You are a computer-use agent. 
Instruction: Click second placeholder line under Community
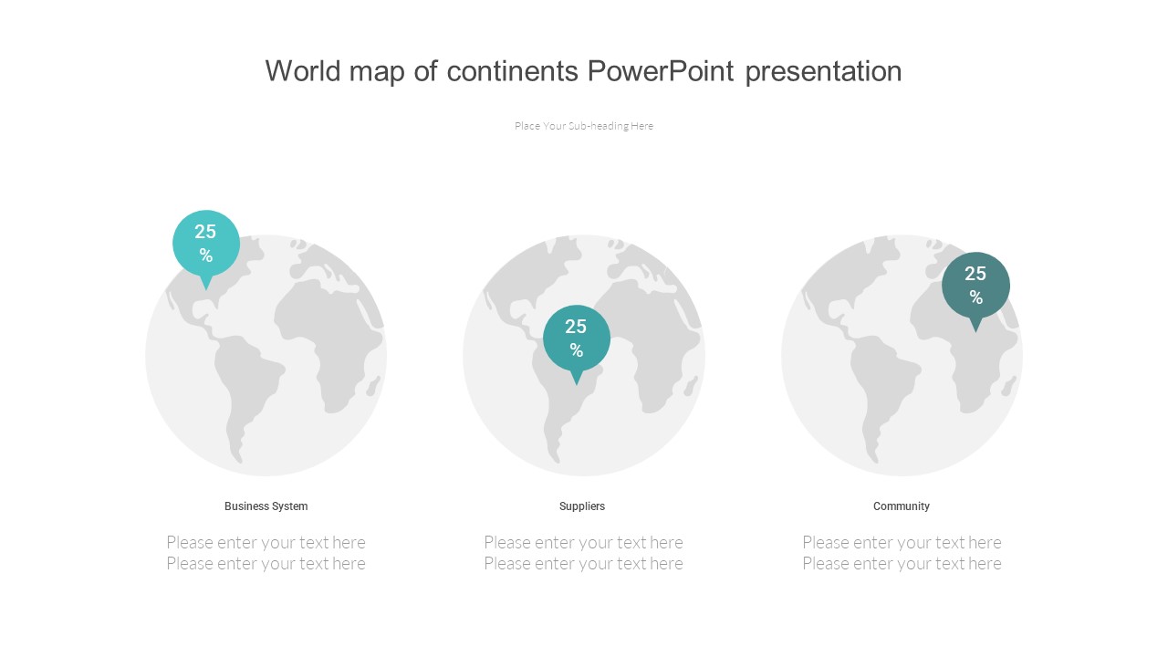[902, 564]
